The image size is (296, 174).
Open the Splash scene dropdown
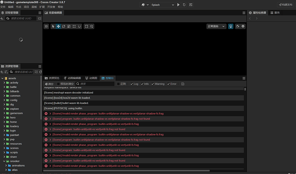(163, 5)
